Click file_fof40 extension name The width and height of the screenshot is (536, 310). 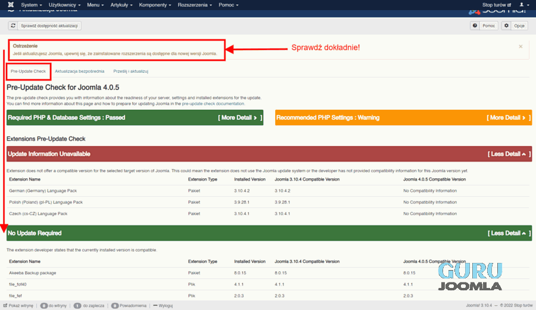pyautogui.click(x=18, y=284)
